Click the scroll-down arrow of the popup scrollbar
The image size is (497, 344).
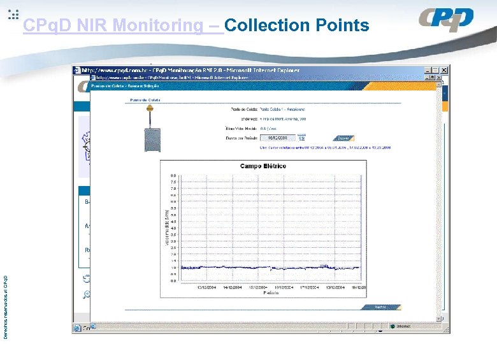pos(439,319)
